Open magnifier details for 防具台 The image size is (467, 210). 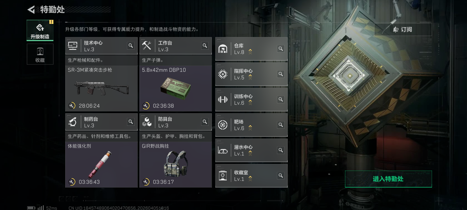click(x=205, y=122)
